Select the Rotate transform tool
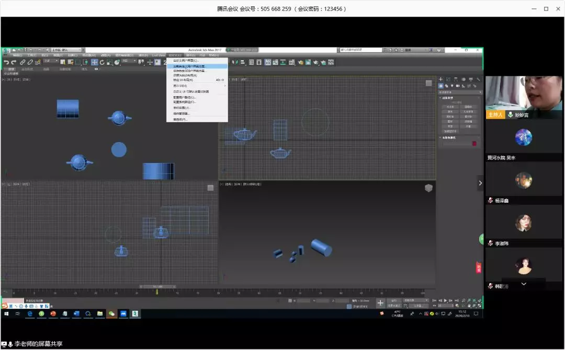The height and width of the screenshot is (350, 565). tap(102, 62)
